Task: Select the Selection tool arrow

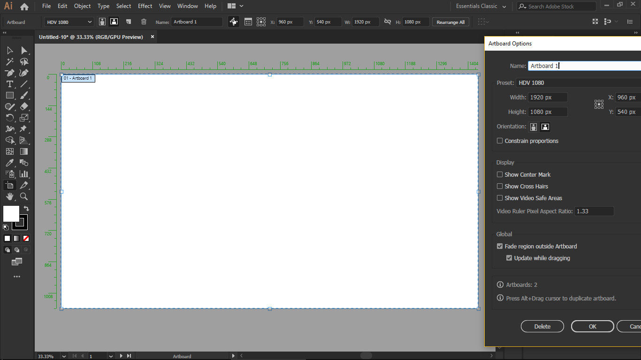Action: [10, 50]
